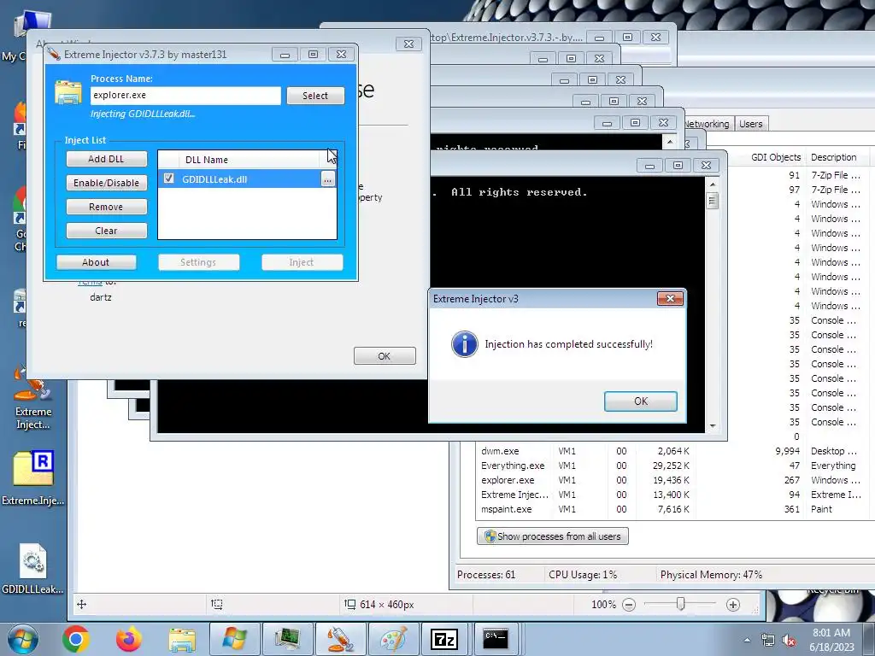Click Show processes from all users
The height and width of the screenshot is (656, 875).
553,536
